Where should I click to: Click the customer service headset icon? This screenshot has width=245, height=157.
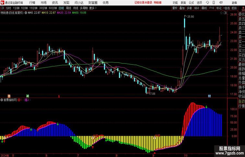207,3
